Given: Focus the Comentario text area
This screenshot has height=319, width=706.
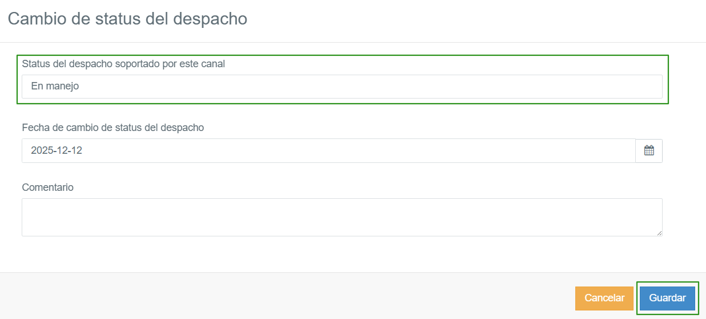Looking at the screenshot, I should click(x=342, y=217).
